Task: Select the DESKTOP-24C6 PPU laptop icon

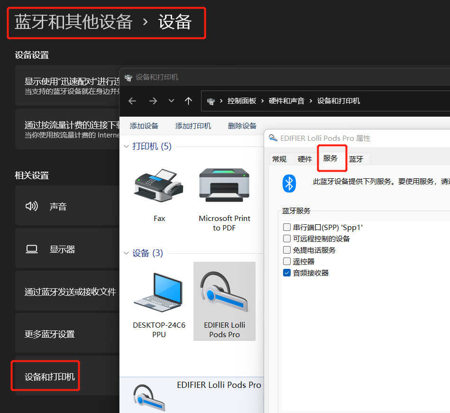Action: [x=158, y=292]
